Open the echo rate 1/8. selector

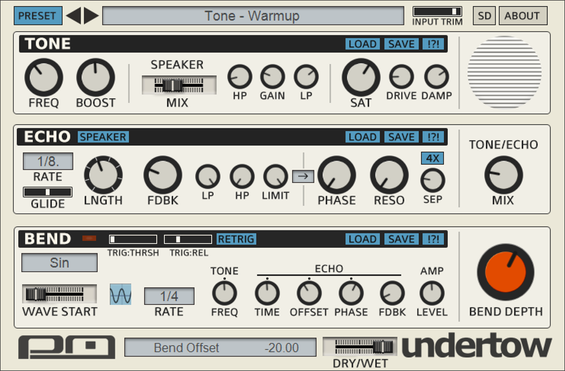pos(48,161)
